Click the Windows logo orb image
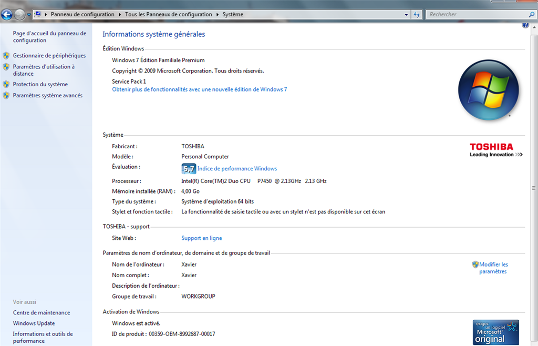Image resolution: width=538 pixels, height=346 pixels. 489,90
